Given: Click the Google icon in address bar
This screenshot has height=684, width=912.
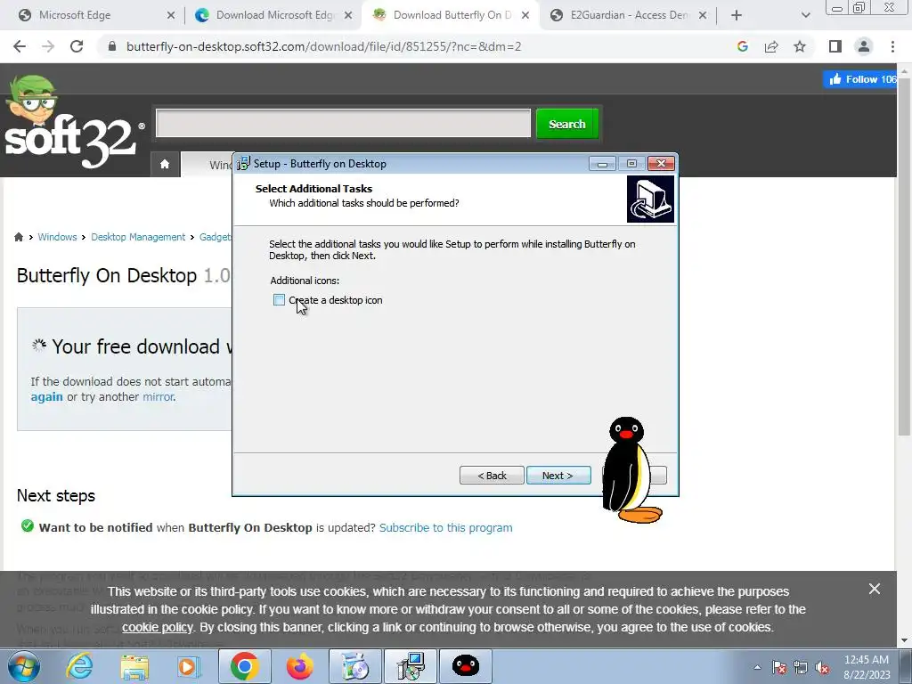Looking at the screenshot, I should pos(743,46).
